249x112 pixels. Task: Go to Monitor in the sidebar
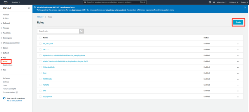click(x=6, y=15)
